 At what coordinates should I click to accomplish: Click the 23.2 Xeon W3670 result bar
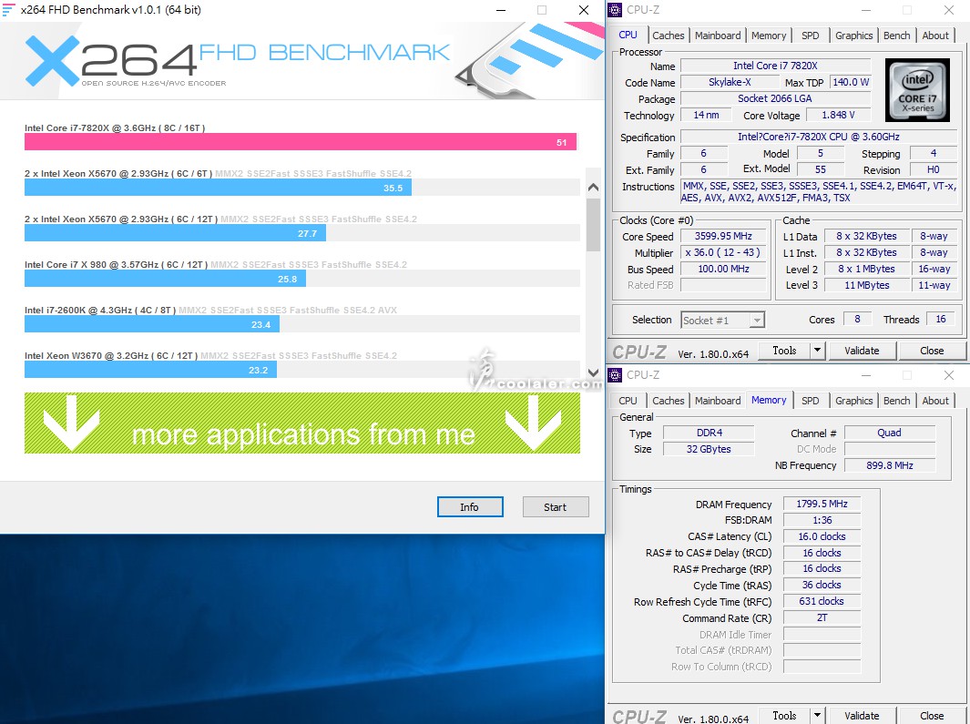(x=151, y=370)
